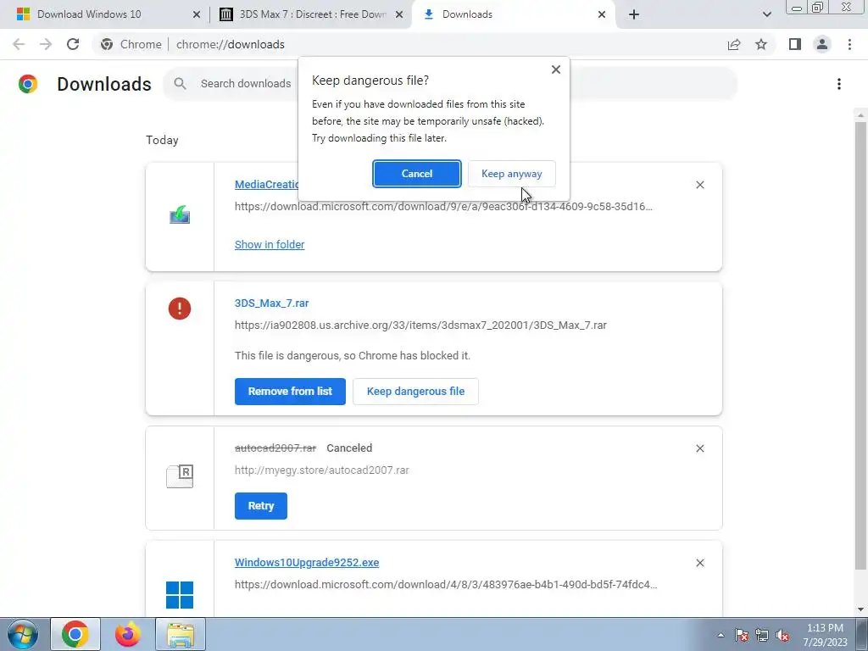This screenshot has width=868, height=651.
Task: Open Windows10Upgrade9252.exe link
Action: [307, 563]
